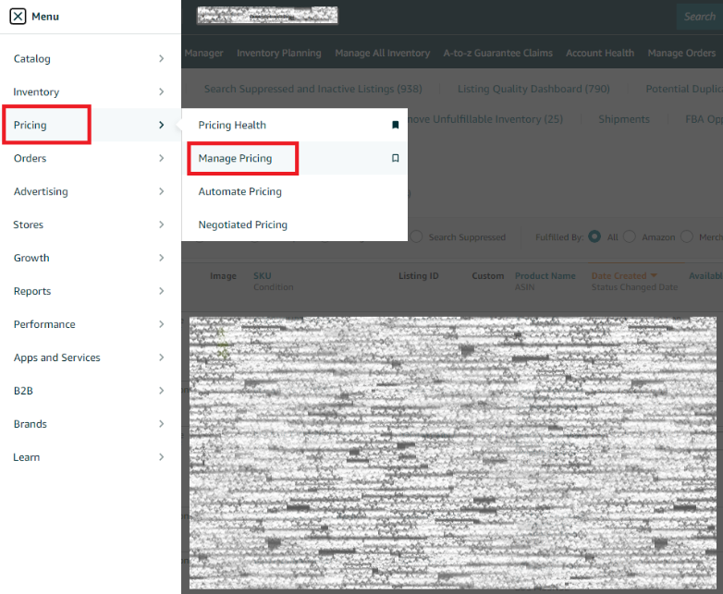
Task: Expand the Reports menu chevron
Action: tap(162, 291)
